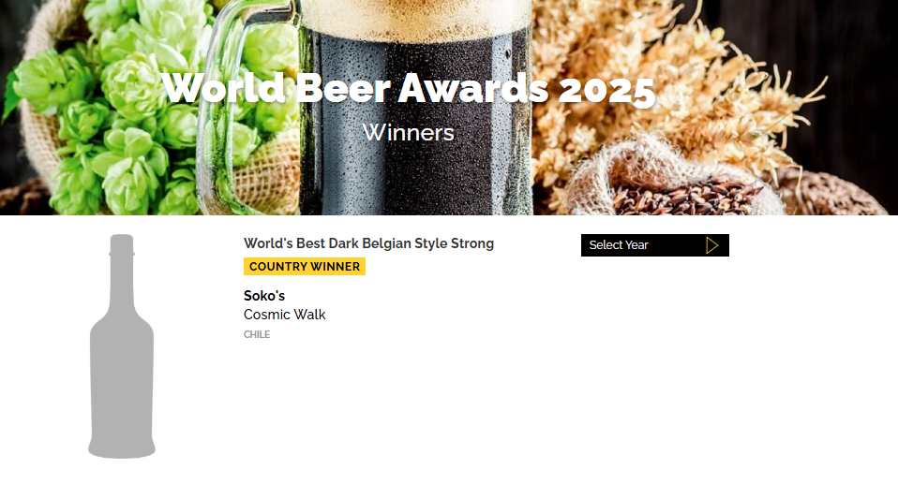Select the Soko's brewery name
Viewport: 898px width, 485px height.
(264, 296)
